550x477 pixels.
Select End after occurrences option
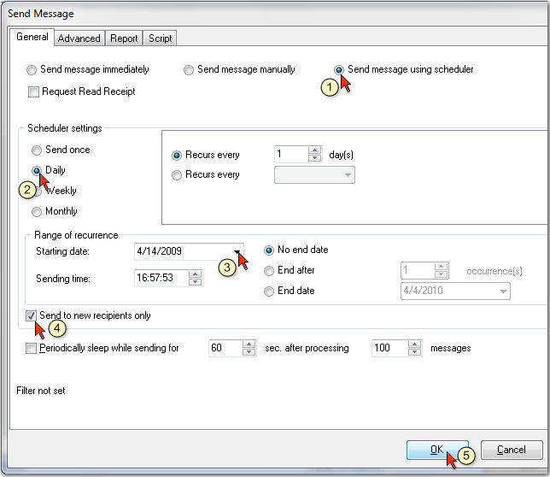[269, 271]
